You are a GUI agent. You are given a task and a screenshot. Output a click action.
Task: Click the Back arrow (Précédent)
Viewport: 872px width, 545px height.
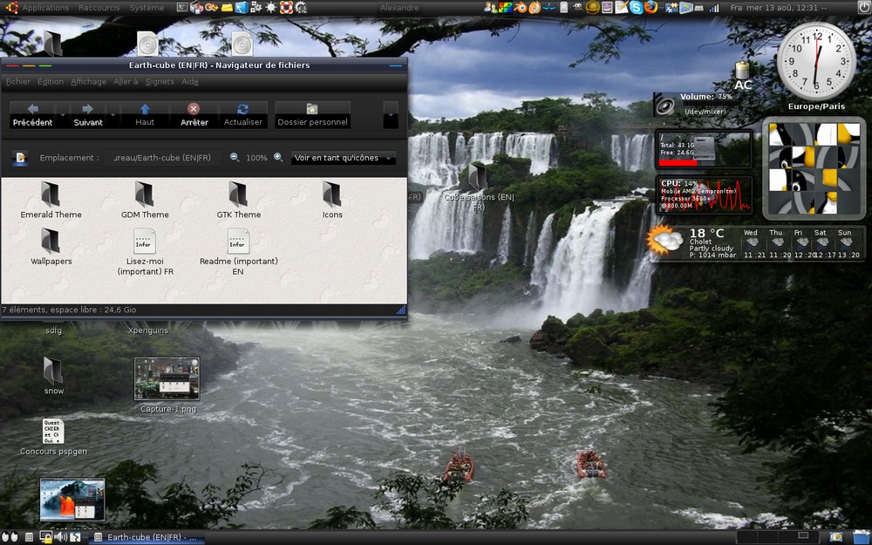[x=33, y=114]
